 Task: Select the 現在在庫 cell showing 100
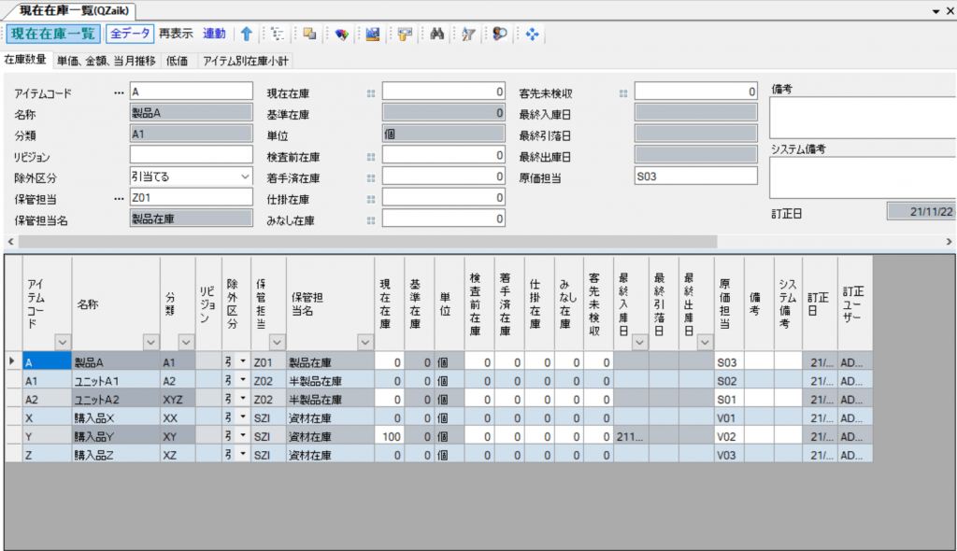(x=390, y=436)
